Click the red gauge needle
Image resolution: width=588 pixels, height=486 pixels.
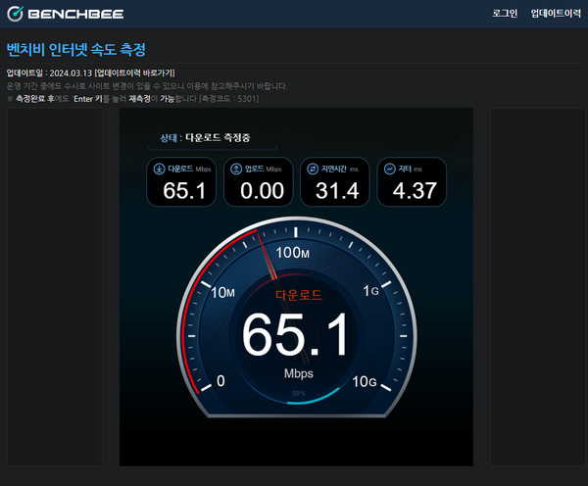pos(267,257)
